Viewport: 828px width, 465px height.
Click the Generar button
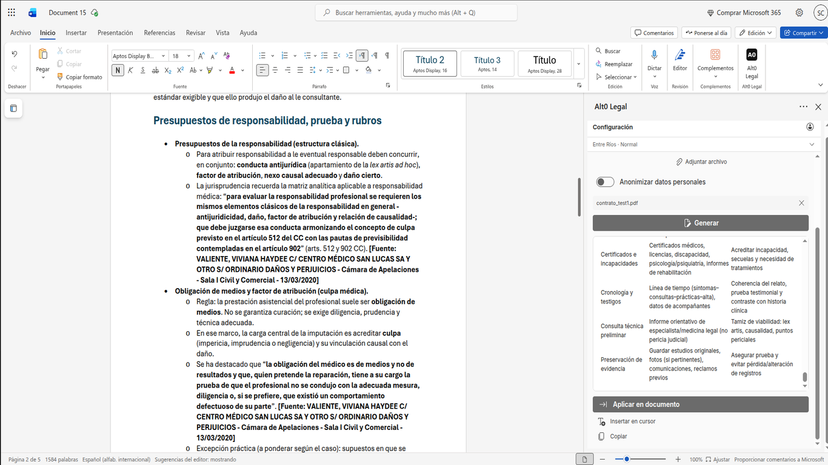point(701,223)
